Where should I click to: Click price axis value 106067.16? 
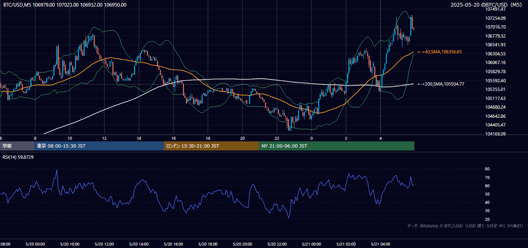point(495,62)
